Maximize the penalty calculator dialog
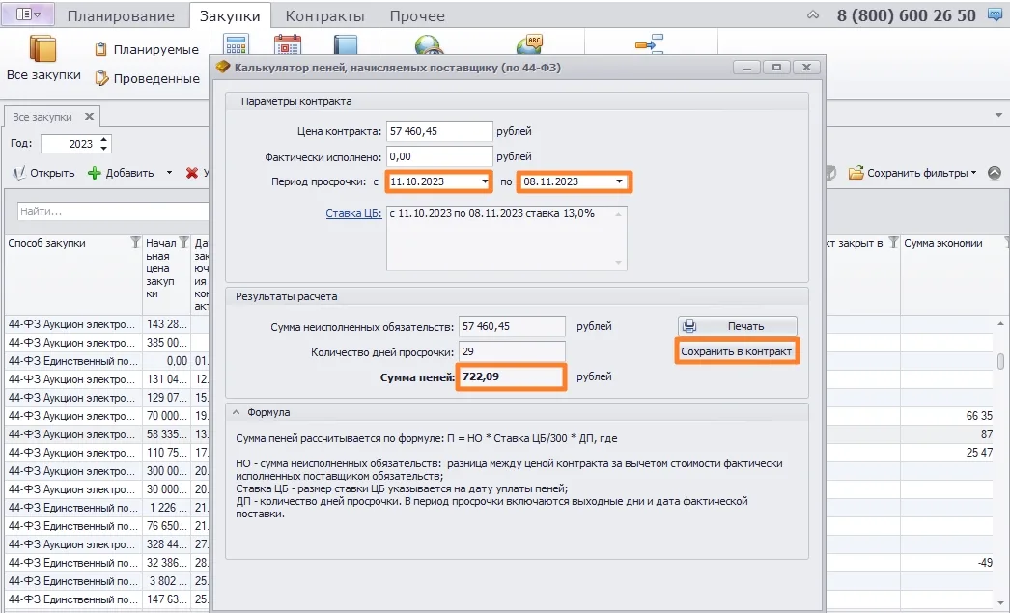Screen dimensions: 1010x613 point(776,67)
